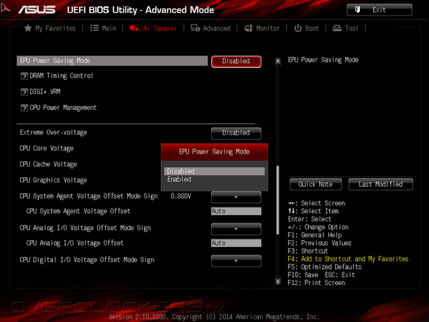Click the F1 General Help hint
The image size is (429, 322).
point(314,235)
